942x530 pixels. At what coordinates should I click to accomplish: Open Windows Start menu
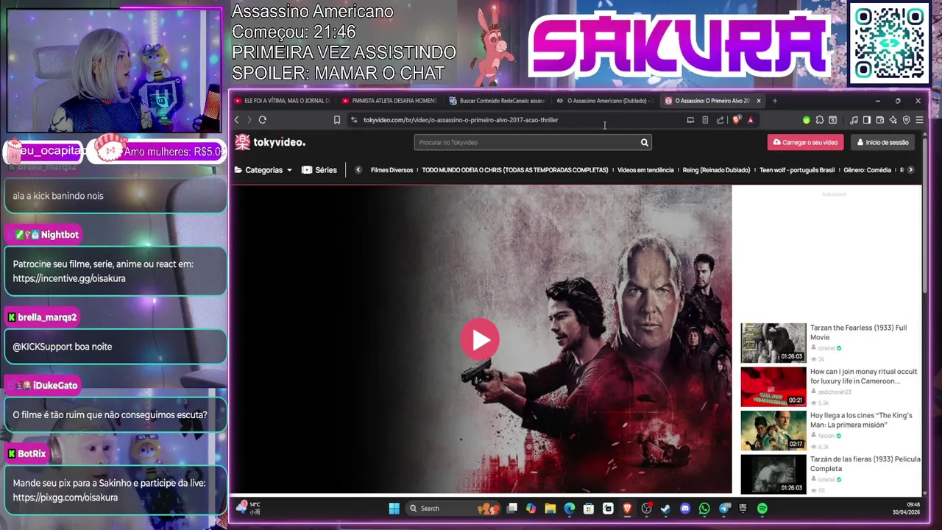click(x=394, y=508)
